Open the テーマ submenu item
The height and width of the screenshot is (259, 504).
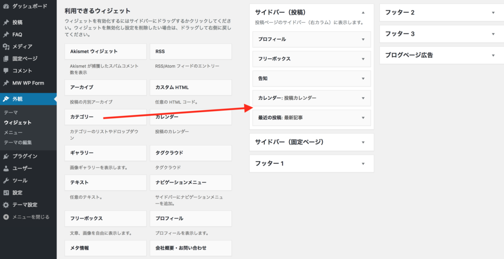(x=11, y=113)
